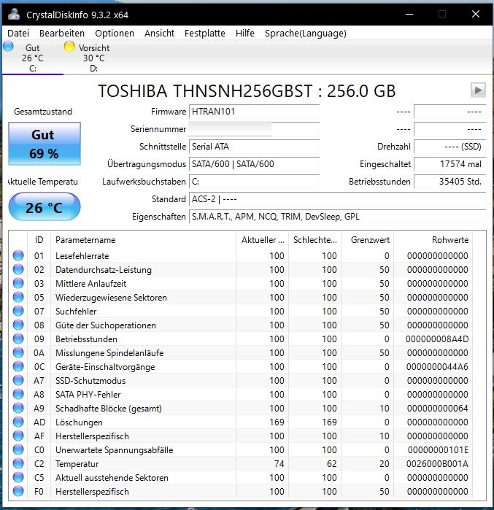Click the blue status orb for drive C:
Screen dimensions: 494x510
coord(9,46)
